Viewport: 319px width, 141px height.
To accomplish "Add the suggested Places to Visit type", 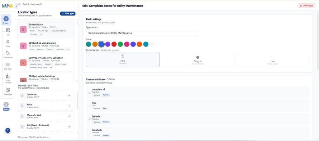I will 69,116.
